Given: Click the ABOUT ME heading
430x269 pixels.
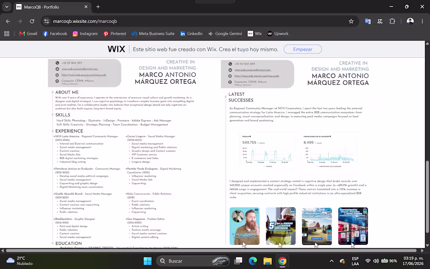Looking at the screenshot, I should point(67,92).
